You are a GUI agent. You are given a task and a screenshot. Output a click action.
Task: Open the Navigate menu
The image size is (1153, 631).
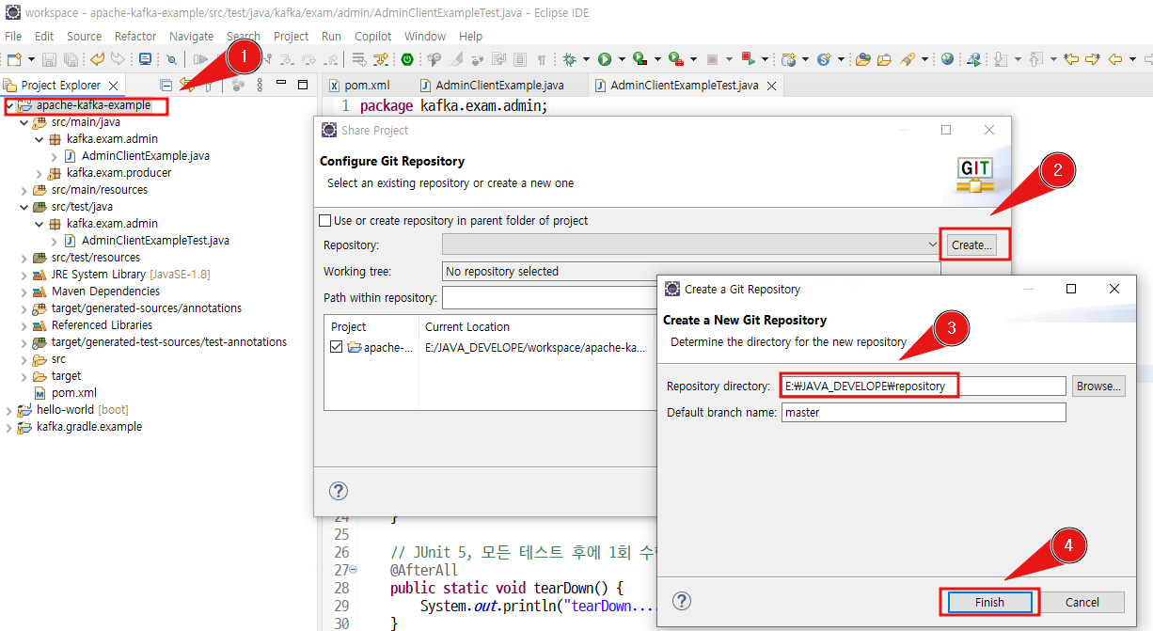192,36
